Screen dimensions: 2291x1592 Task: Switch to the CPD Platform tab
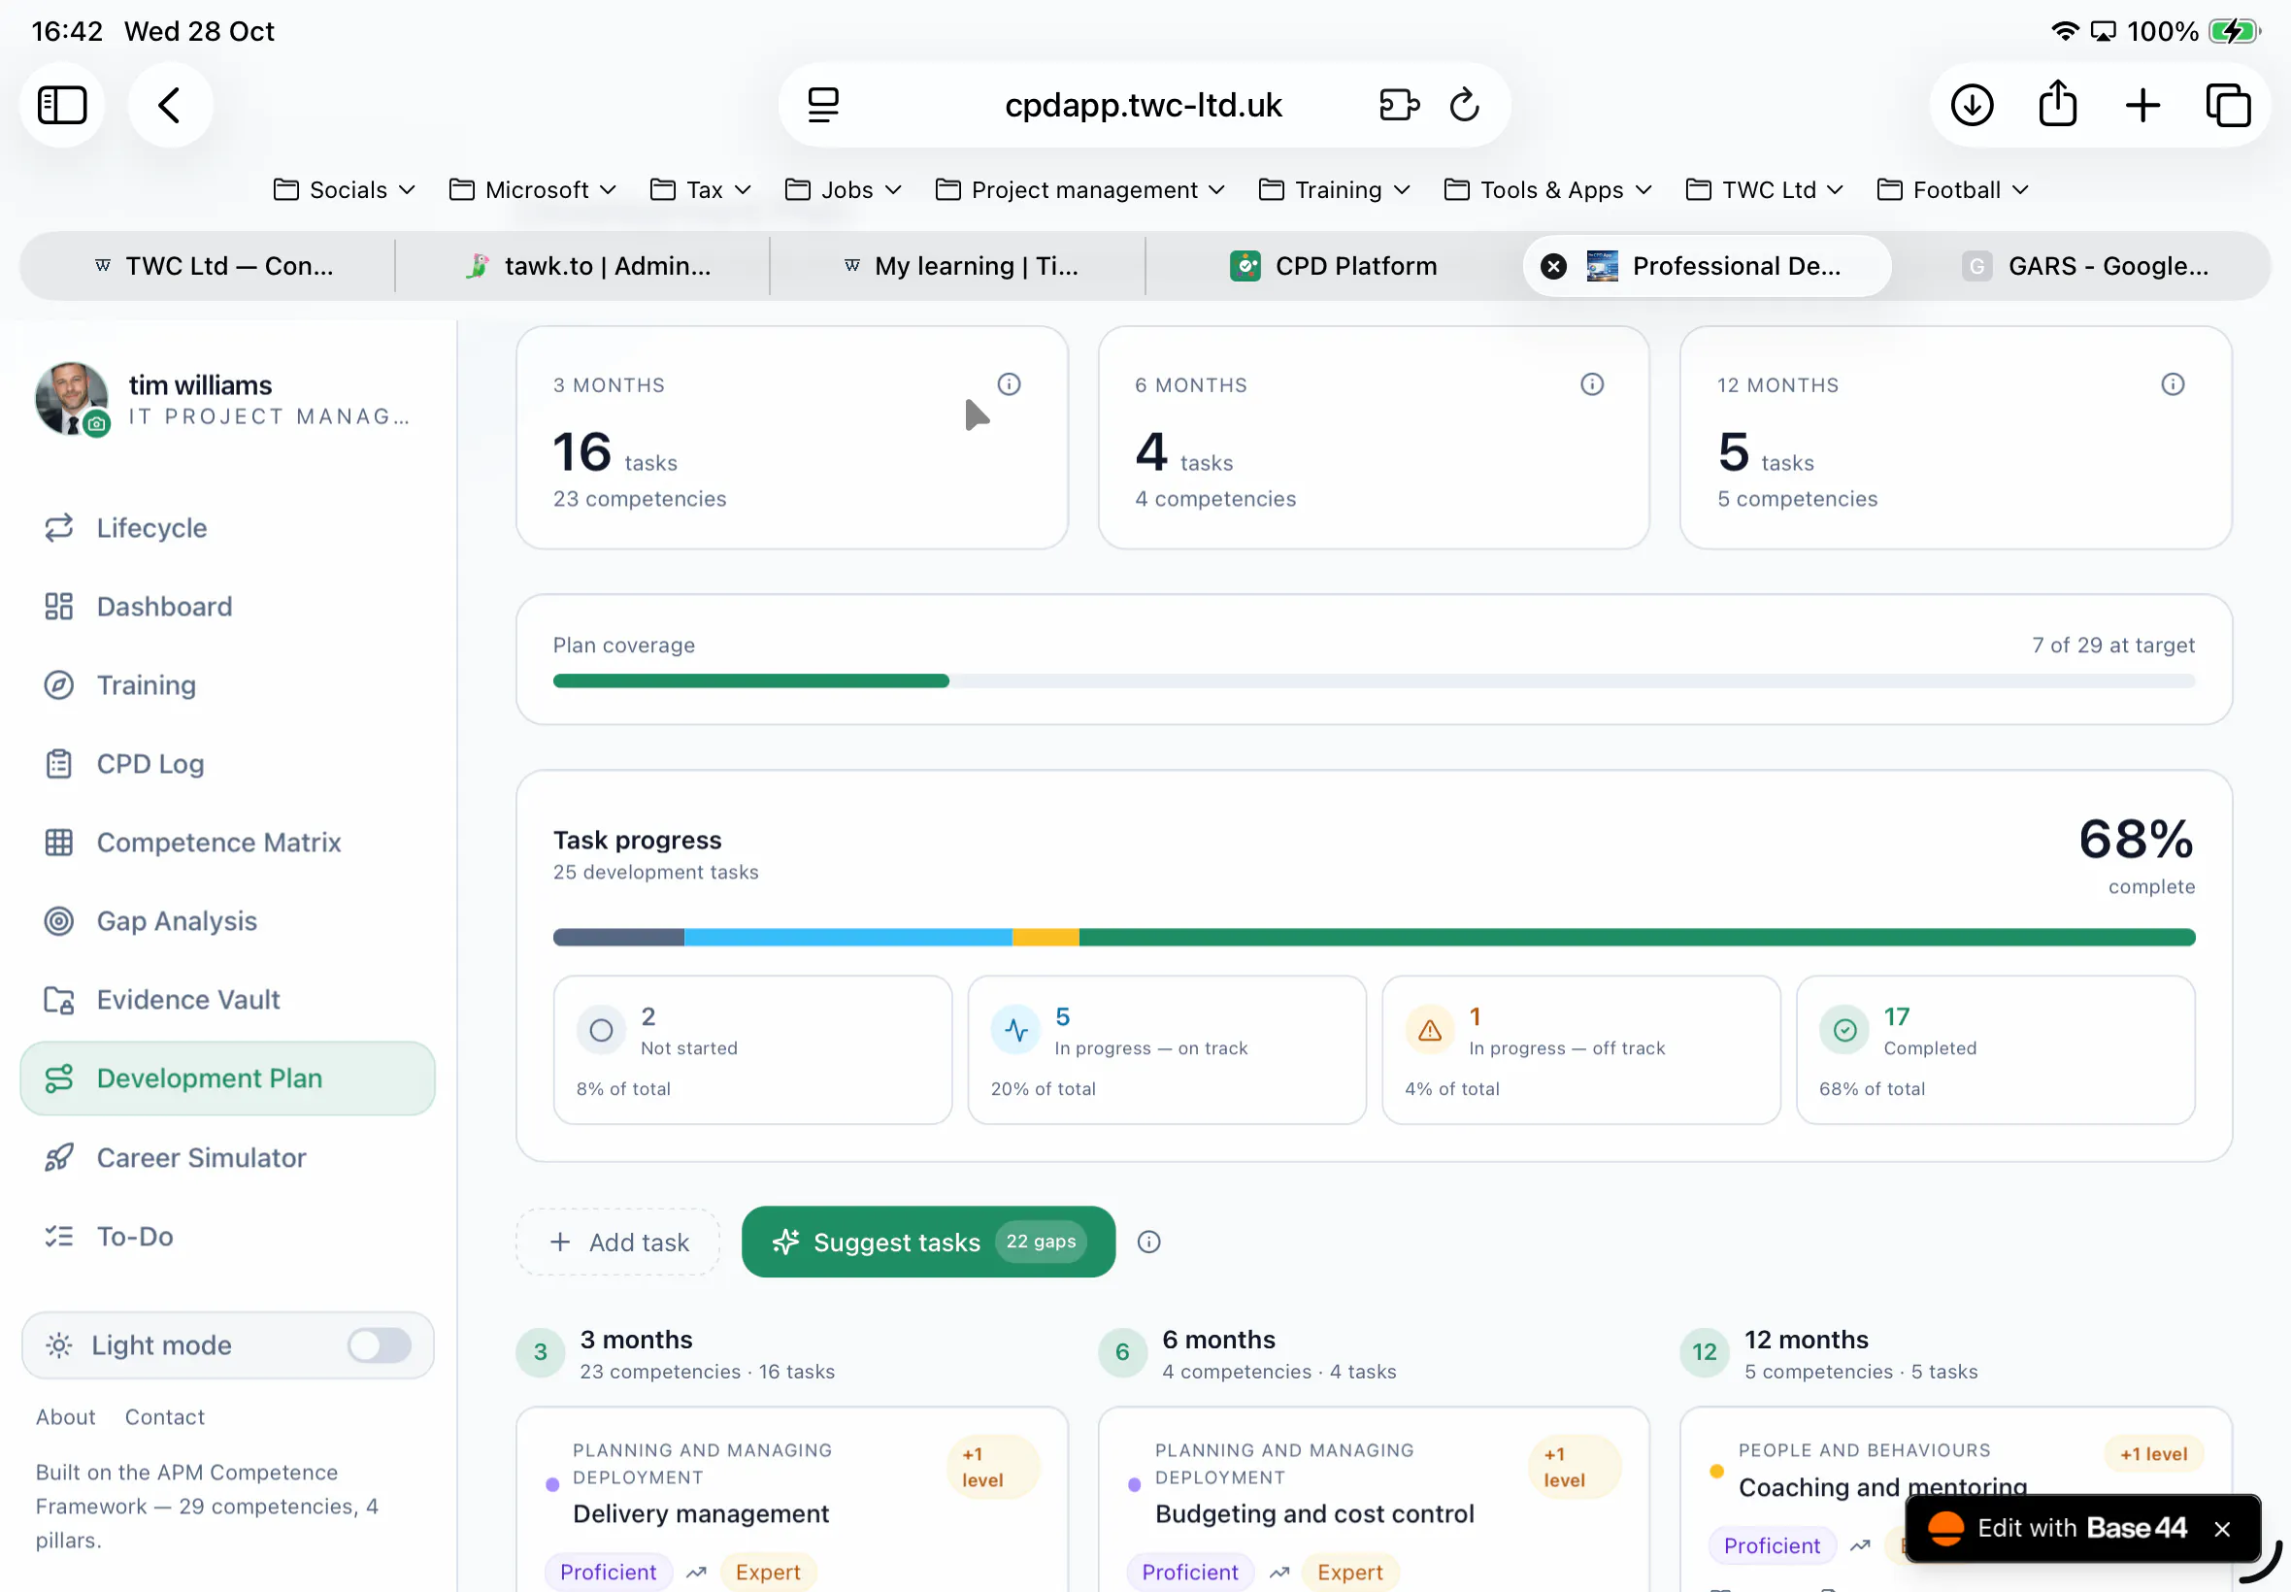(1334, 266)
